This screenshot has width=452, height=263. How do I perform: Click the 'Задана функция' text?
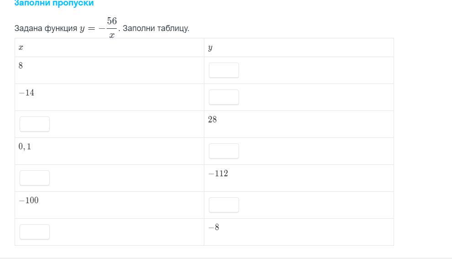46,28
